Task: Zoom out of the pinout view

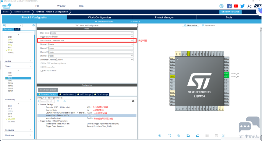Action: pos(179,136)
